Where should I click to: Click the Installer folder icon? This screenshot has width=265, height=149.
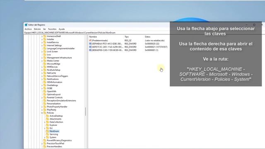coord(45,39)
